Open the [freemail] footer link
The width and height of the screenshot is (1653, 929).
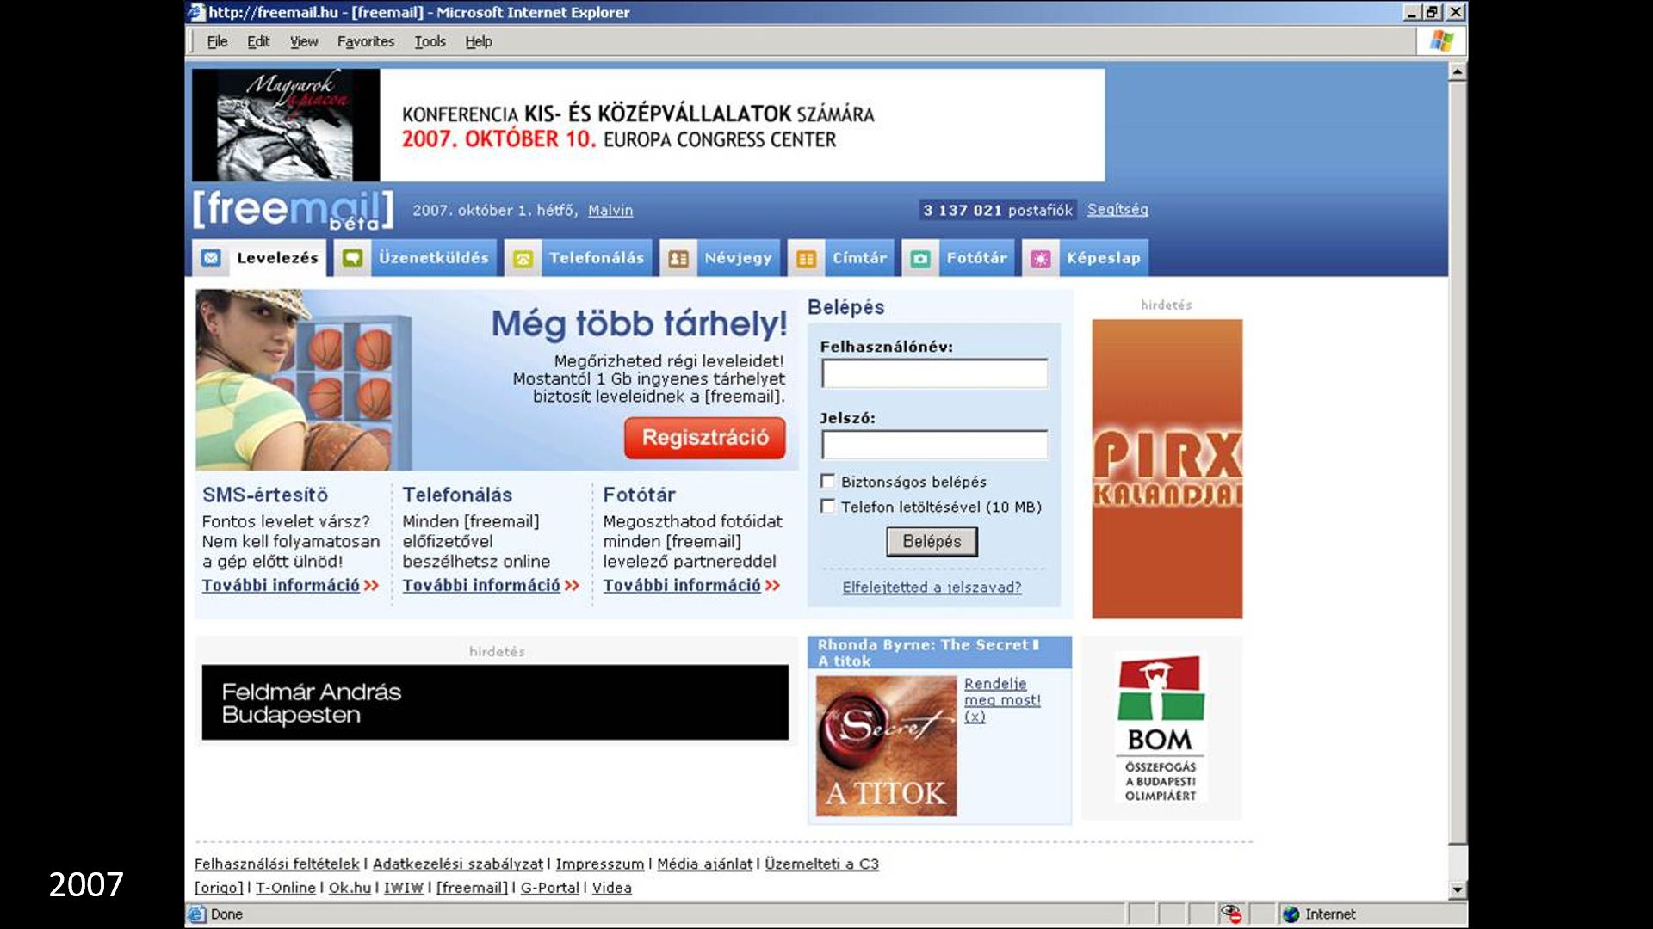pyautogui.click(x=472, y=888)
